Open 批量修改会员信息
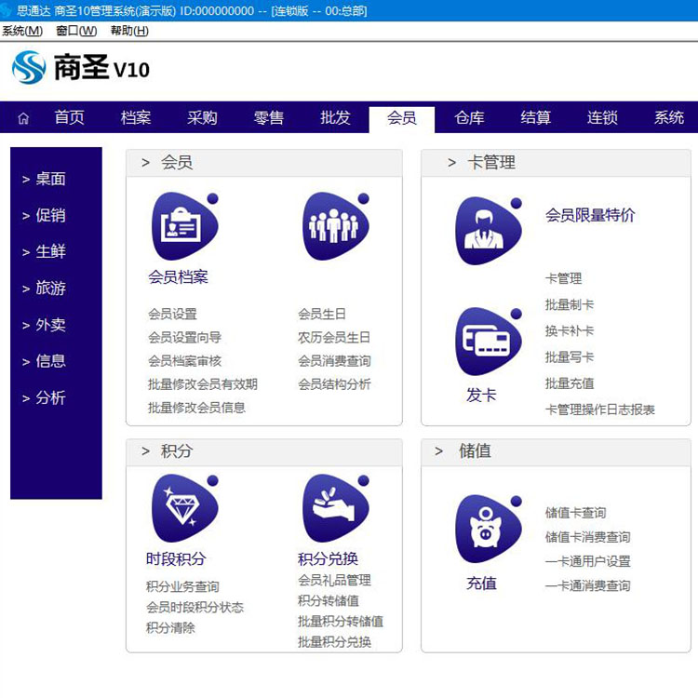 click(x=196, y=408)
